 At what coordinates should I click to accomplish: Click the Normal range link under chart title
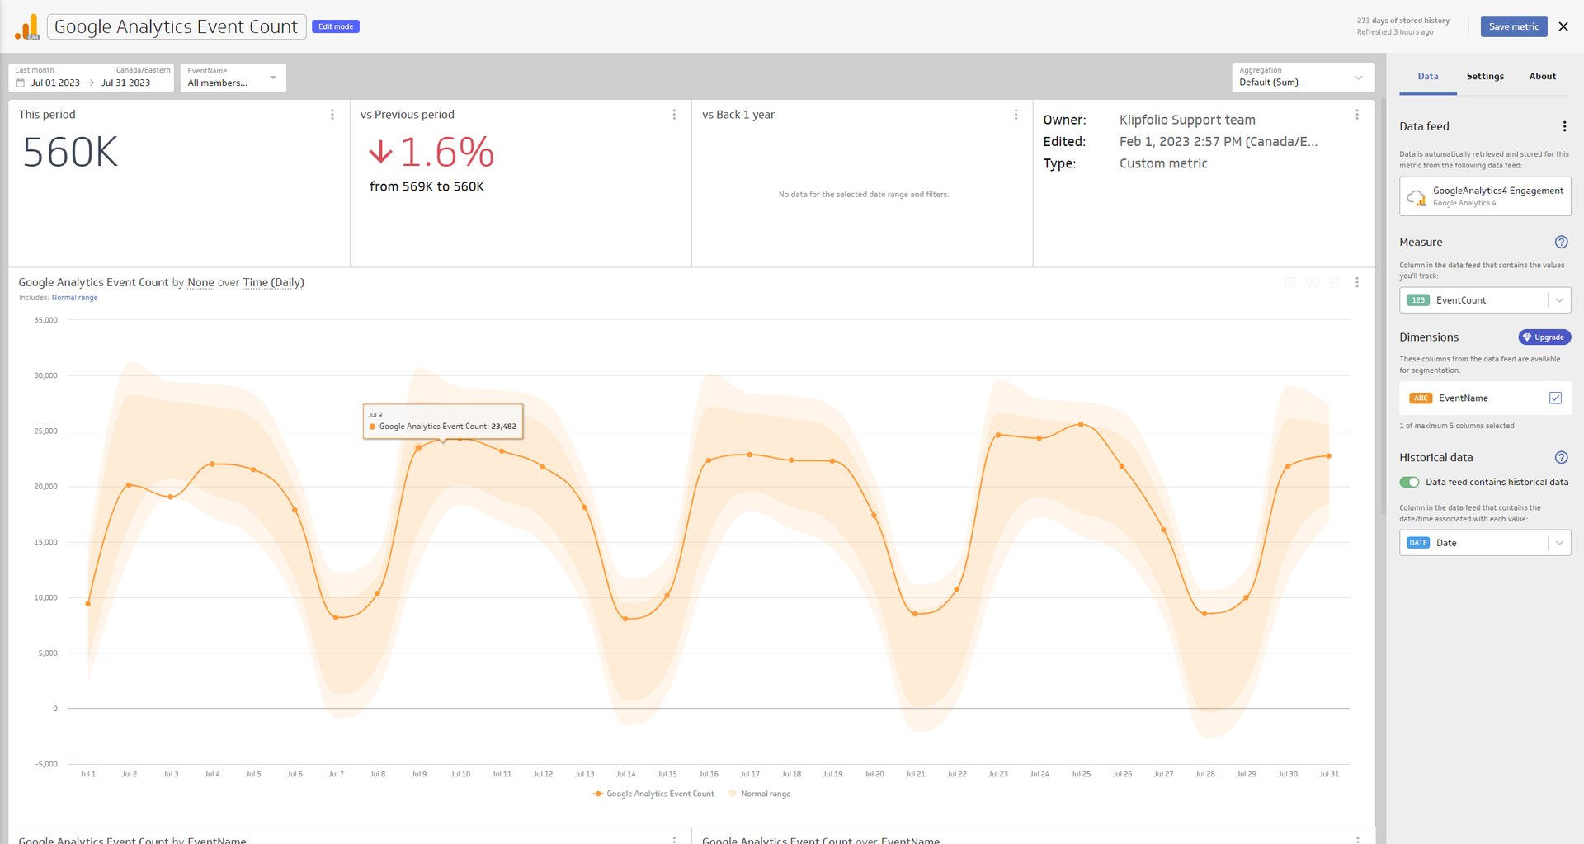tap(74, 298)
